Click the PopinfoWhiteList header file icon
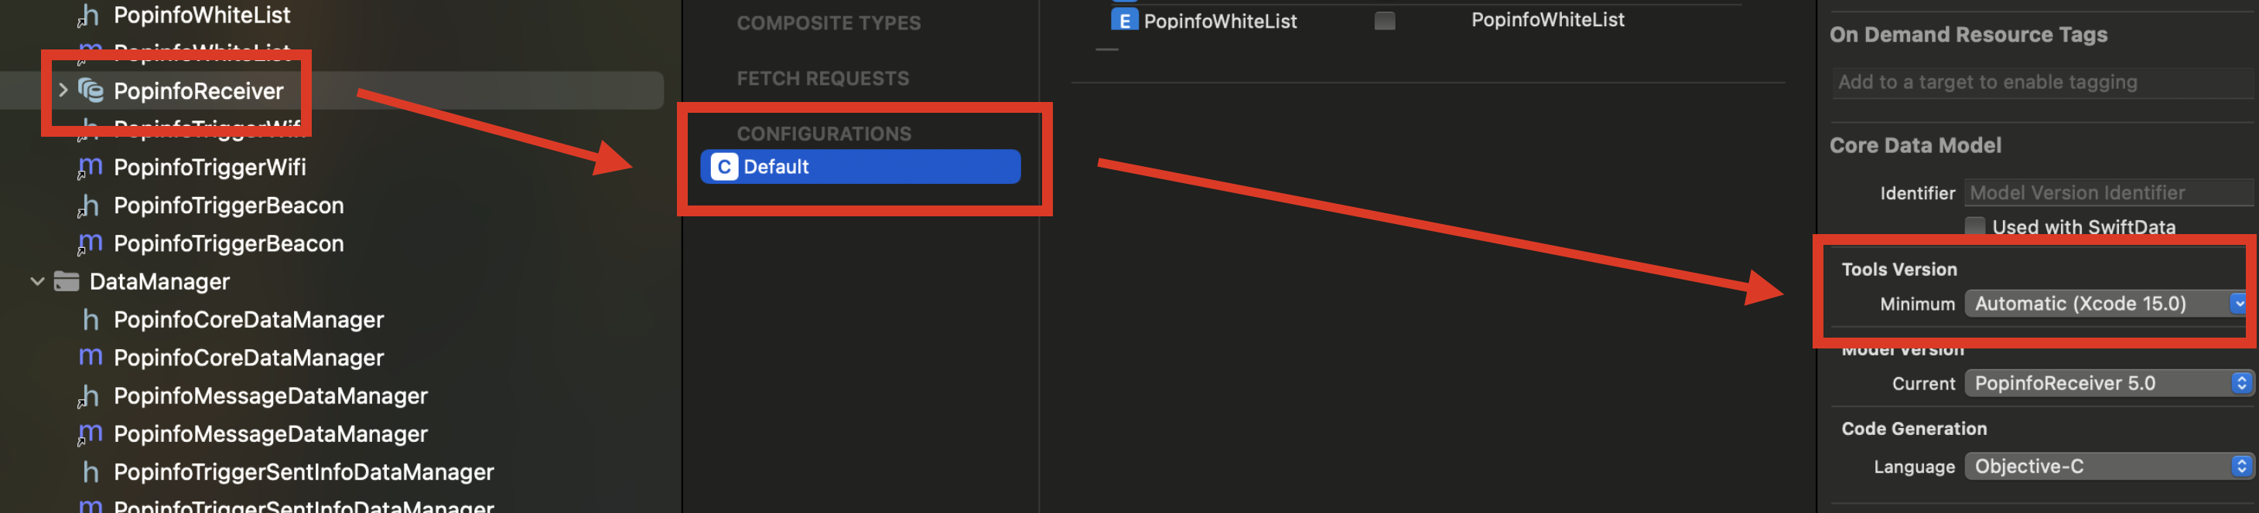The height and width of the screenshot is (513, 2259). tap(91, 15)
